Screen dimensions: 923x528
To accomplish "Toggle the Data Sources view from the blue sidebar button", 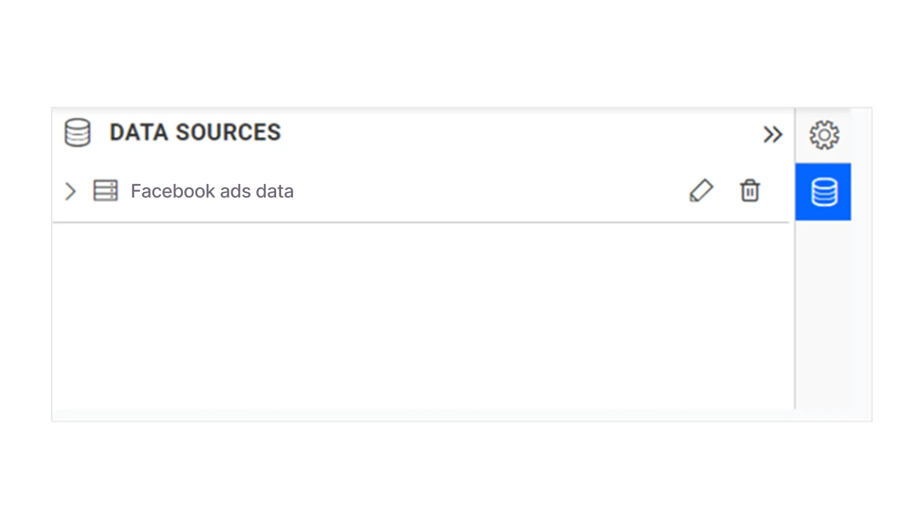I will pyautogui.click(x=823, y=192).
